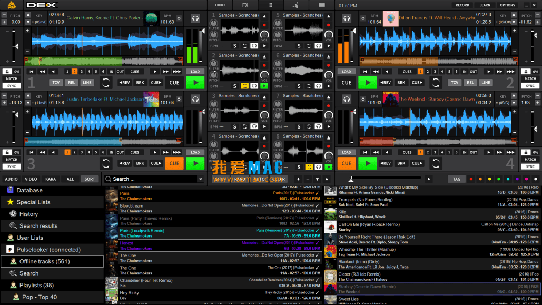The height and width of the screenshot is (305, 542).
Task: Add item with browser plus button
Action: point(298,179)
